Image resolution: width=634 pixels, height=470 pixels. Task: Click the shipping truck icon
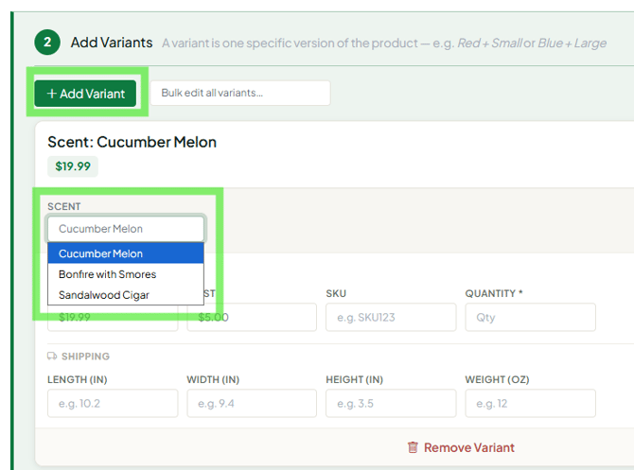[52, 356]
